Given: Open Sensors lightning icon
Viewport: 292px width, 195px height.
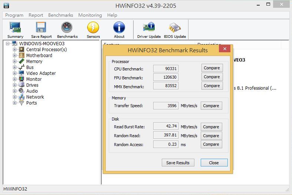Looking at the screenshot, I should pyautogui.click(x=93, y=27).
